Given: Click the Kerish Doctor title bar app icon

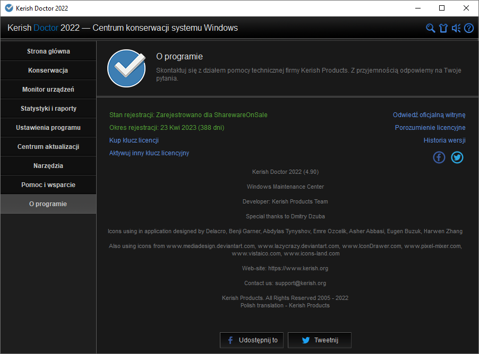Looking at the screenshot, I should pyautogui.click(x=9, y=8).
